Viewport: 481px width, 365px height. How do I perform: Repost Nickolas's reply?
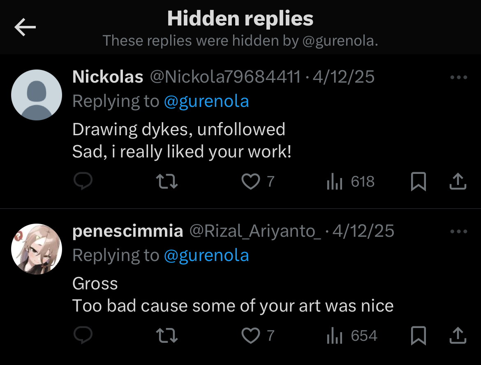pyautogui.click(x=168, y=181)
